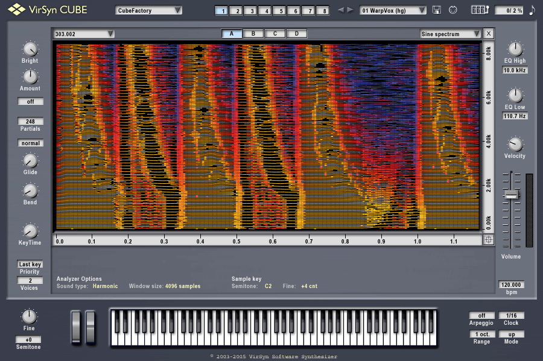Toggle the Bright 'off' switch
The image size is (543, 361).
coord(31,101)
